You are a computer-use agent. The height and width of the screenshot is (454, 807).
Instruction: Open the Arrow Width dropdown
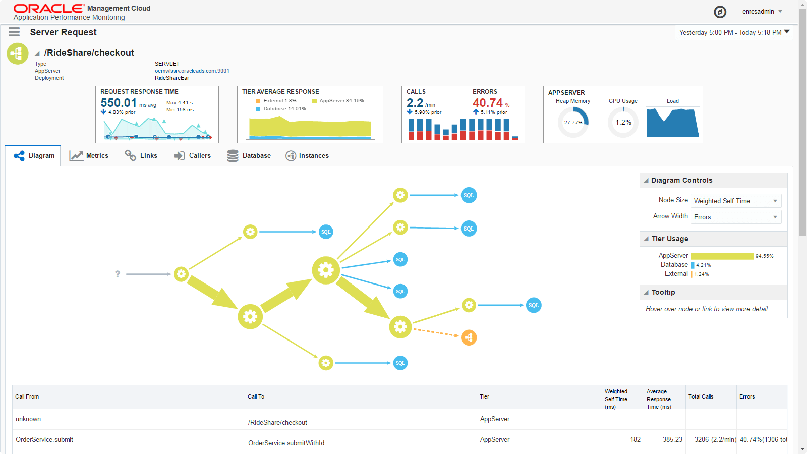[x=736, y=217]
